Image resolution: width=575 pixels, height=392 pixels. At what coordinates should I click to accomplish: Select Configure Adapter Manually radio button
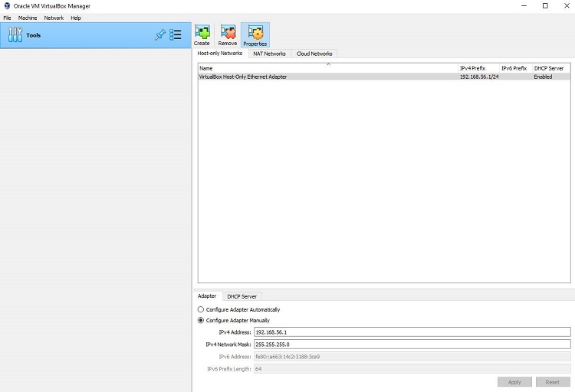coord(201,320)
